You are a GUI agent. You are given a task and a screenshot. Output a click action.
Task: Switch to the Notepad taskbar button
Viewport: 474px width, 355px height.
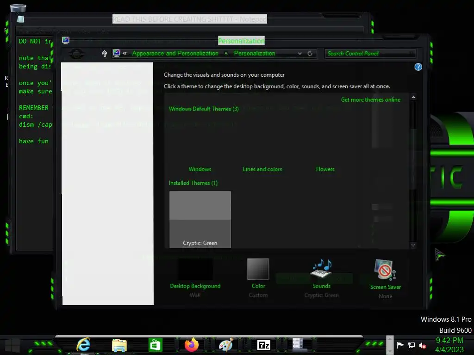click(x=298, y=344)
